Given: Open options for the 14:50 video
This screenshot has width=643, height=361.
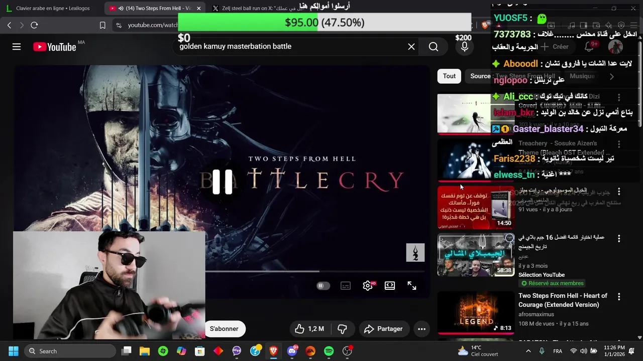Looking at the screenshot, I should (x=619, y=192).
